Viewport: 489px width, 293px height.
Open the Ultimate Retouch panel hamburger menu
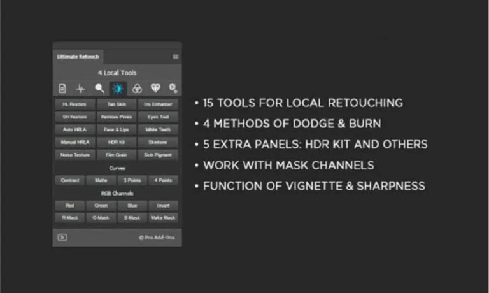pyautogui.click(x=175, y=56)
